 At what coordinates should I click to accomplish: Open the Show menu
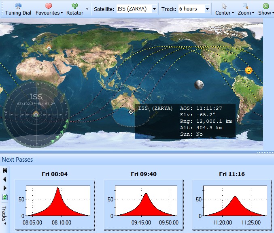click(x=266, y=9)
